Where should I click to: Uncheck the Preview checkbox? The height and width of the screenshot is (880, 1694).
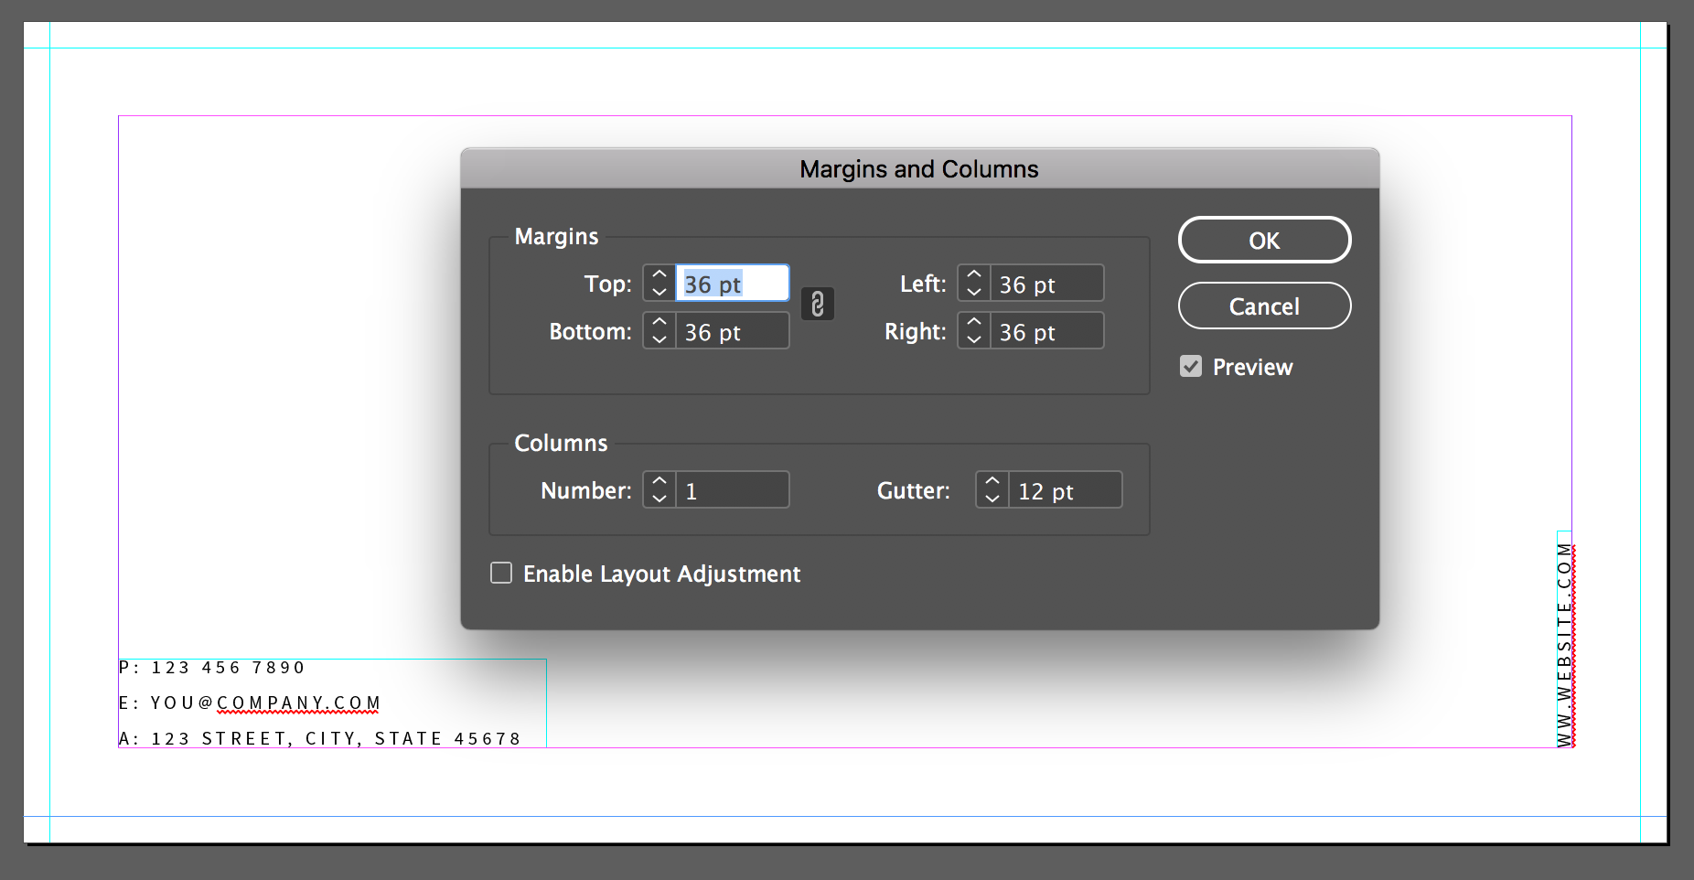tap(1191, 367)
